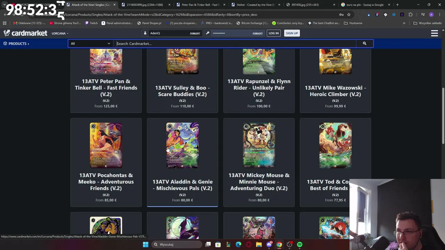Image resolution: width=445 pixels, height=250 pixels.
Task: Open the Twitch bookmark
Action: [x=91, y=23]
